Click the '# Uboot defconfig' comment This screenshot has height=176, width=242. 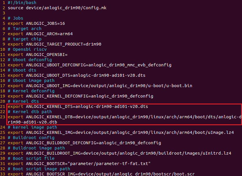[x=30, y=60]
